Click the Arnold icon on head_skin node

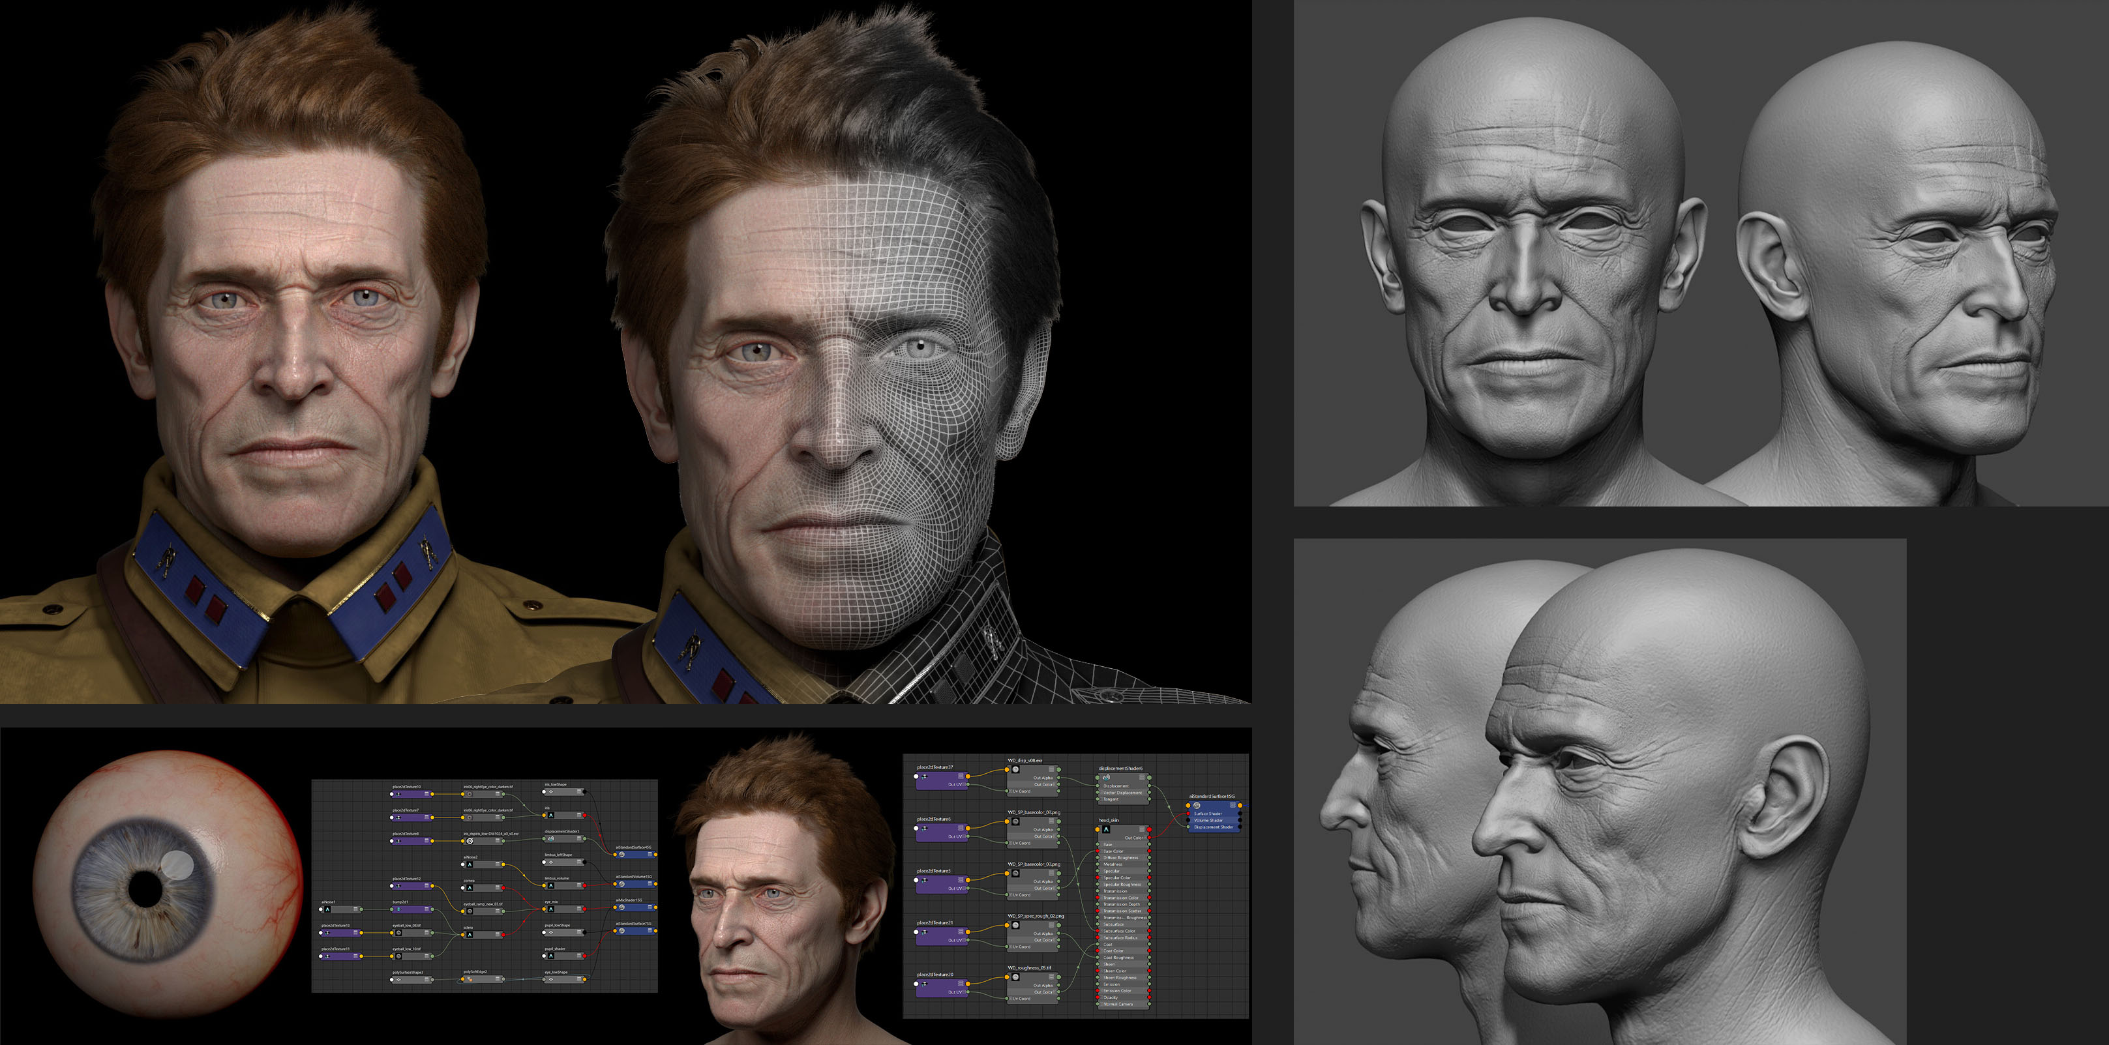1106,830
